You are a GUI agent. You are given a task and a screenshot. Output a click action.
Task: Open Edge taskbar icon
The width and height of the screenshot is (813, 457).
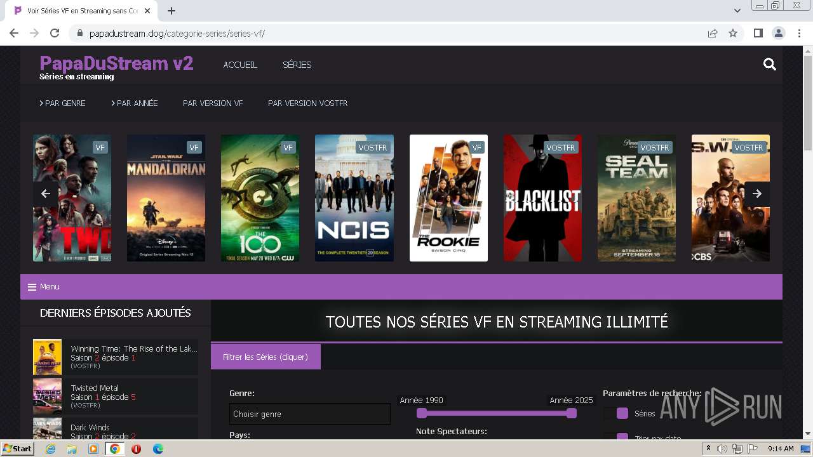(158, 449)
